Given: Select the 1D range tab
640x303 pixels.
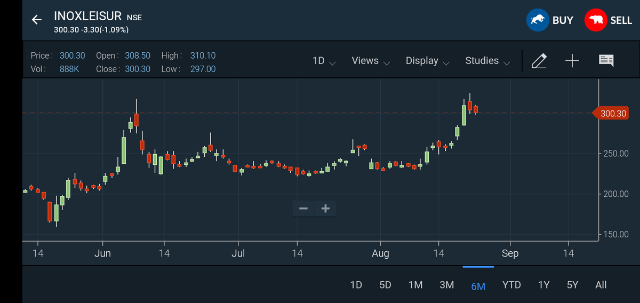Looking at the screenshot, I should tap(356, 285).
